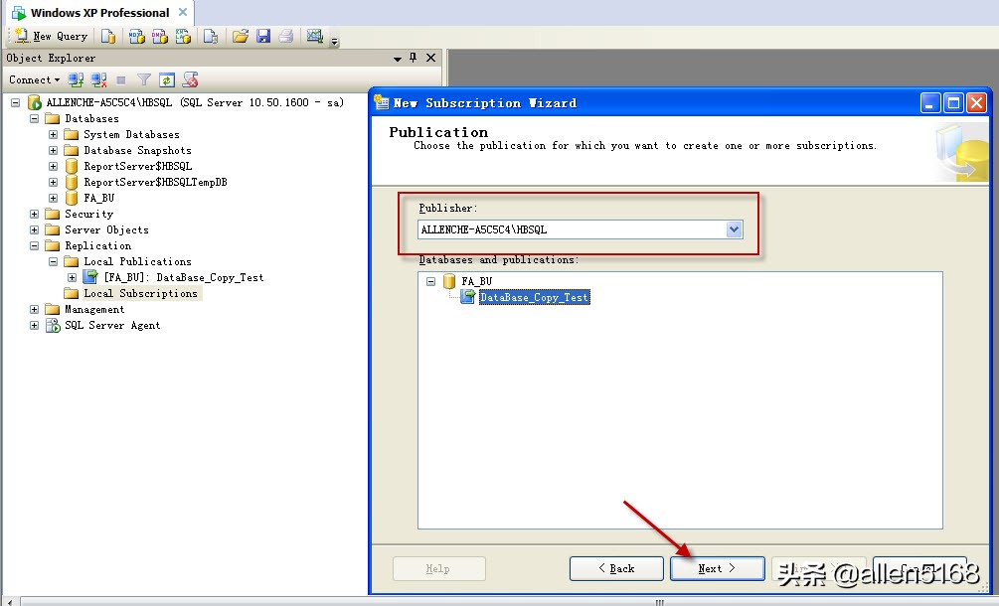Expand the System Databases folder
This screenshot has height=606, width=999.
53,134
